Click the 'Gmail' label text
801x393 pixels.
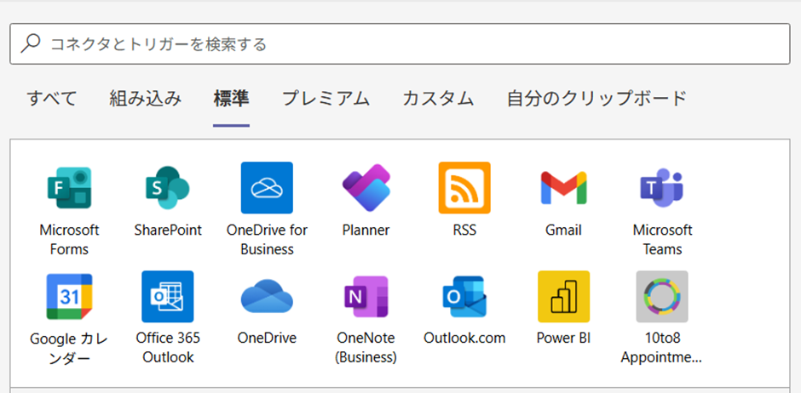[x=563, y=231]
